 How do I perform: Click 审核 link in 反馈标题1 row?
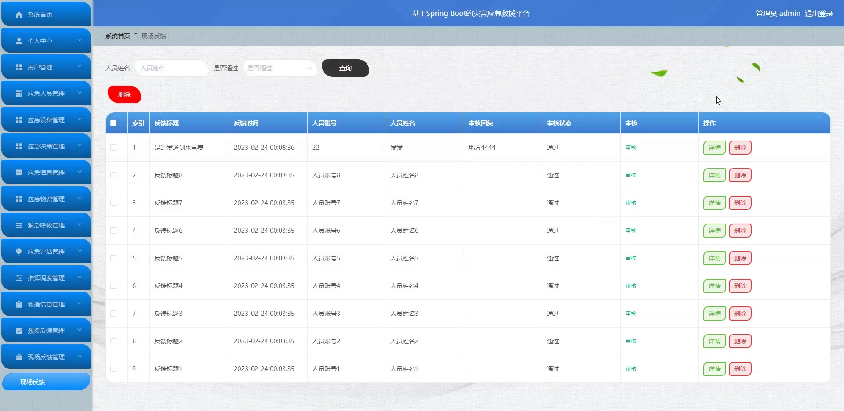click(631, 369)
